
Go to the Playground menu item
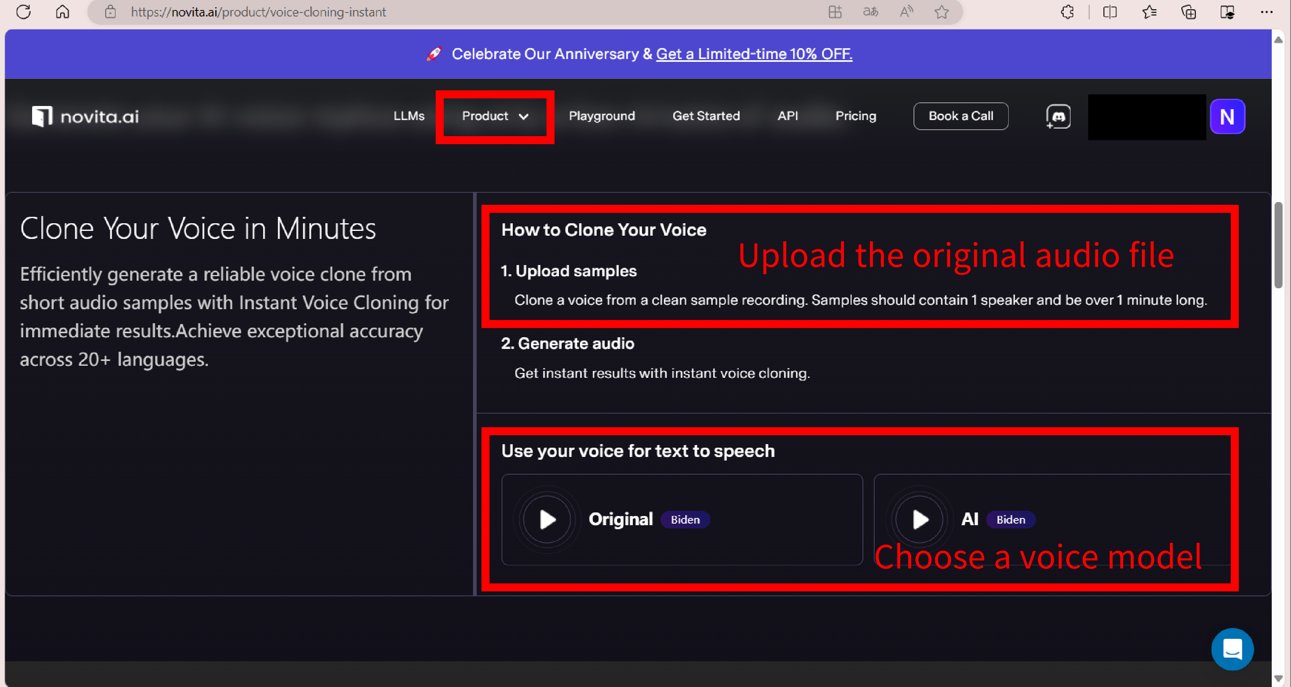point(602,116)
